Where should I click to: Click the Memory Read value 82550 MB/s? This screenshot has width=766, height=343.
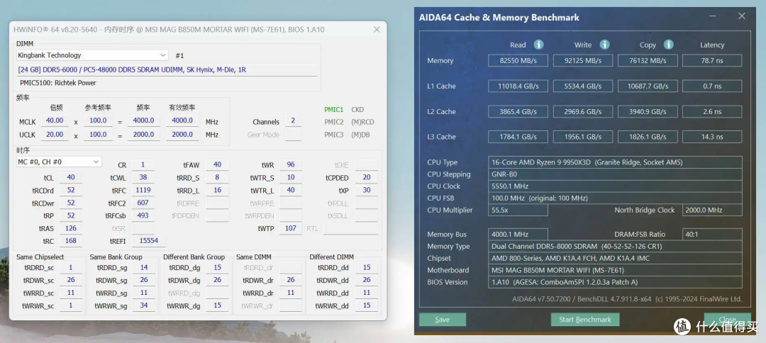coord(518,60)
